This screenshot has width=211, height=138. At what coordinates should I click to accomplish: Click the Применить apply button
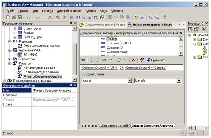tap(156, 60)
